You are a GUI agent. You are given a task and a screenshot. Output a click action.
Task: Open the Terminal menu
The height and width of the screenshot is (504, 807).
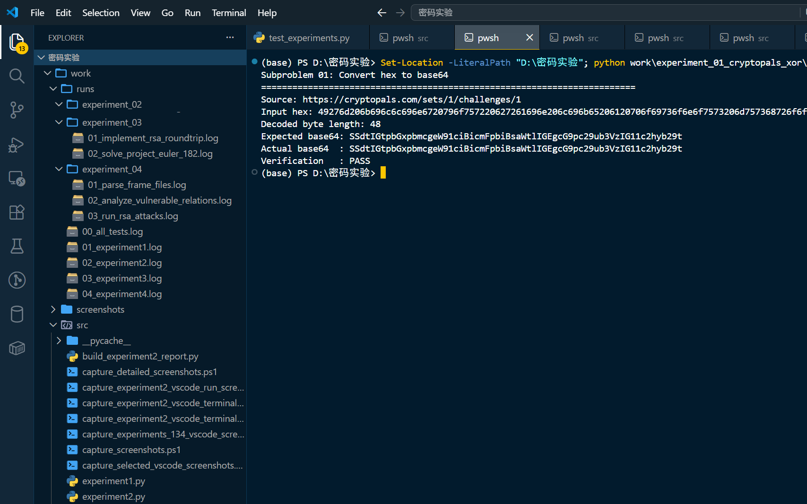point(229,13)
